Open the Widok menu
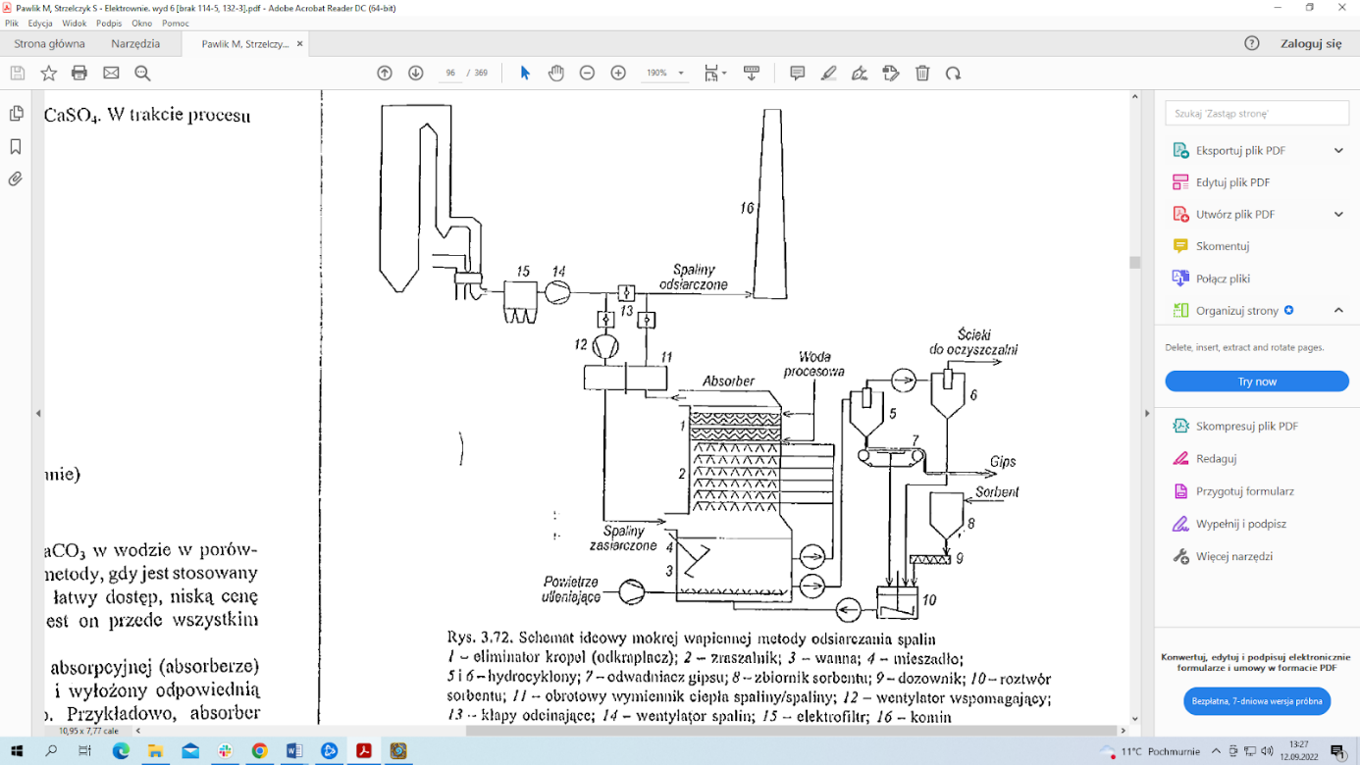Screen dimensions: 1360x765 (x=74, y=23)
